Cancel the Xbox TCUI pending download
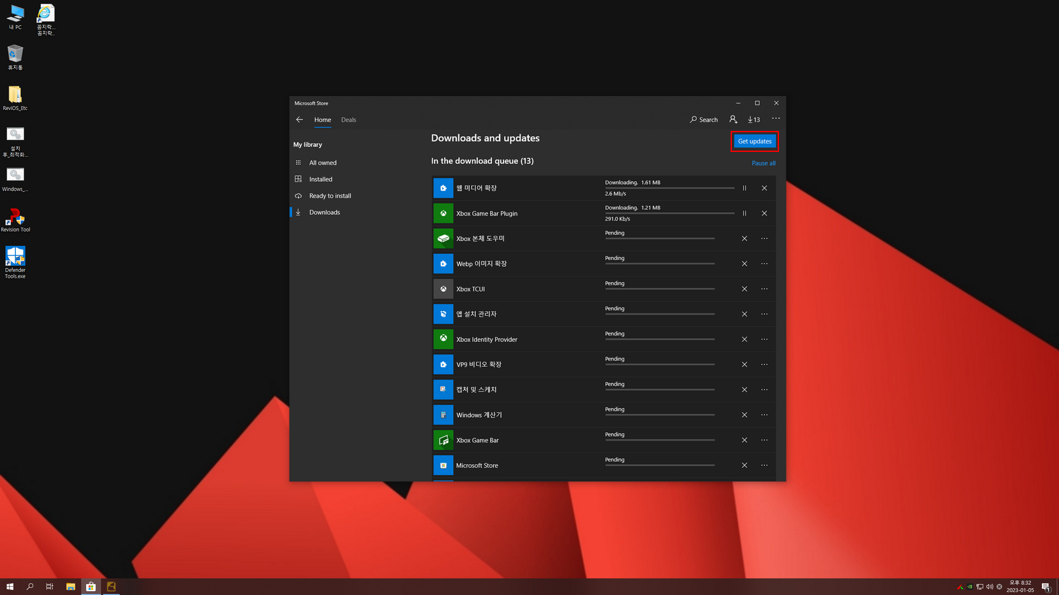 click(745, 289)
